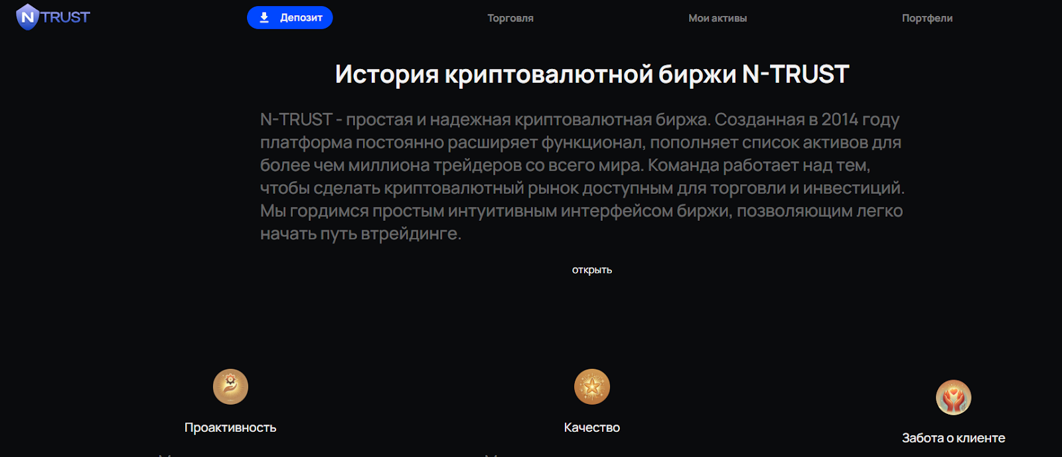Click the История криптовалютной биржи N-TRUST heading
This screenshot has height=457, width=1062.
coord(591,74)
